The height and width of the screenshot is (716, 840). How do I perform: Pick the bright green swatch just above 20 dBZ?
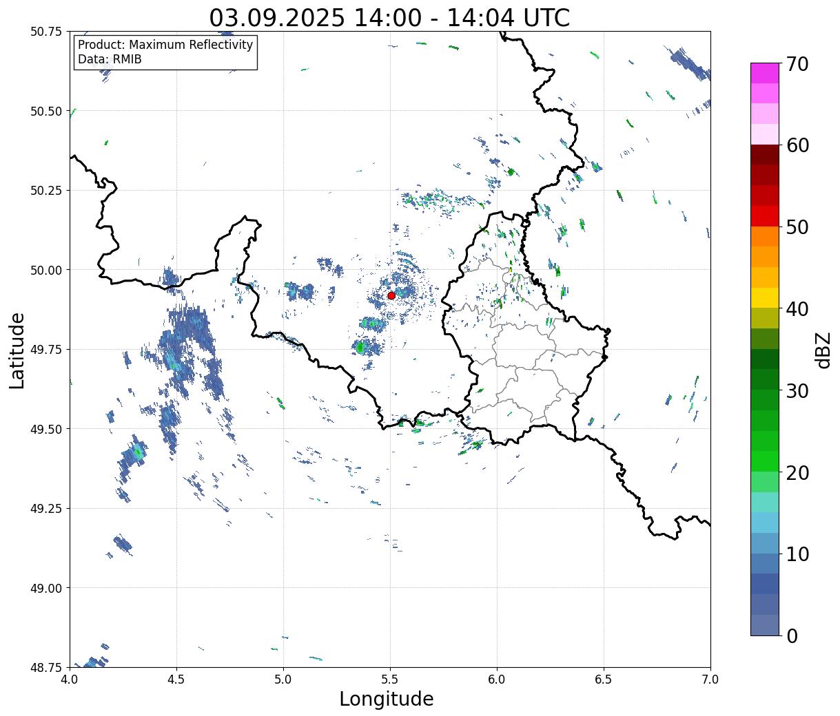pyautogui.click(x=765, y=461)
